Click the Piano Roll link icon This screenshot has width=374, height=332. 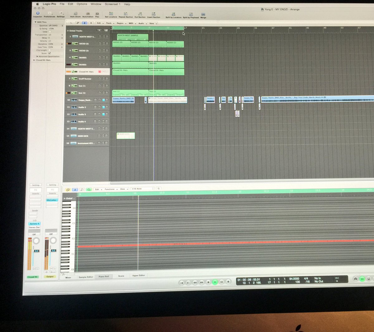click(68, 189)
